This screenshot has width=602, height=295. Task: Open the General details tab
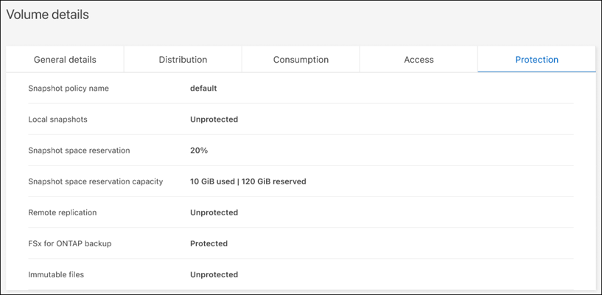(x=65, y=60)
